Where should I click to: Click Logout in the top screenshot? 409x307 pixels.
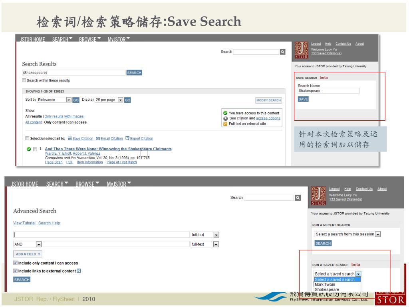click(316, 44)
